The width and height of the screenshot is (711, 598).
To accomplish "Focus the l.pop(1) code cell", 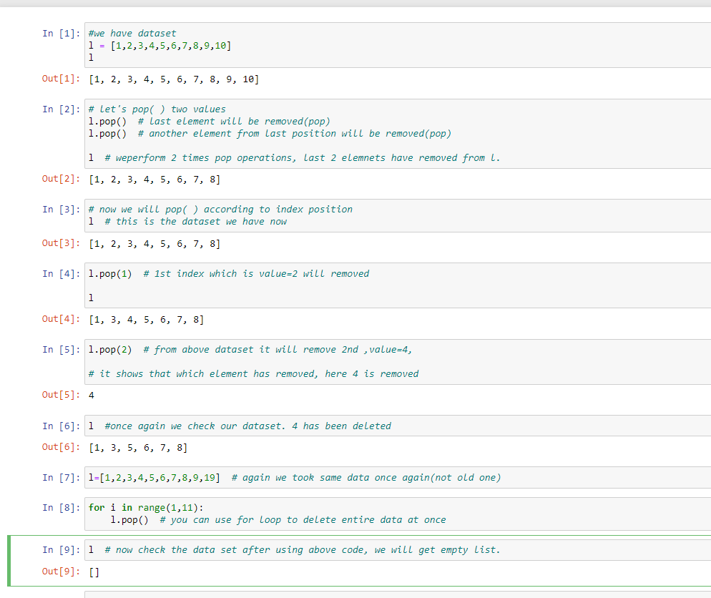I will pyautogui.click(x=398, y=285).
